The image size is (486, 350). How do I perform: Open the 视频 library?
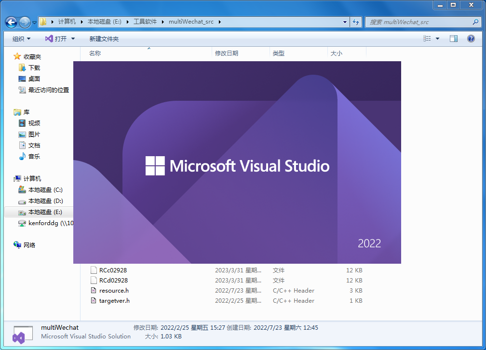pos(34,123)
